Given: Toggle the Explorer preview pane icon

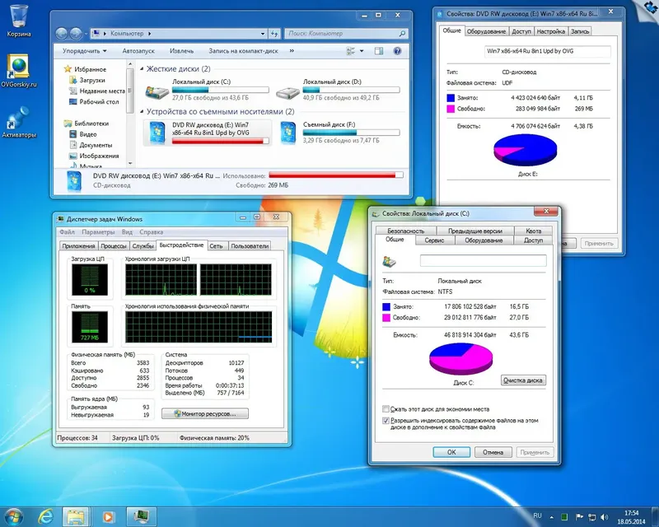Looking at the screenshot, I should [x=379, y=51].
